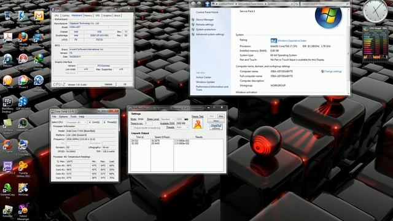Toggle the Output results to results.log checkbox
Image resolution: width=393 pixels, height=221 pixels.
click(x=133, y=128)
